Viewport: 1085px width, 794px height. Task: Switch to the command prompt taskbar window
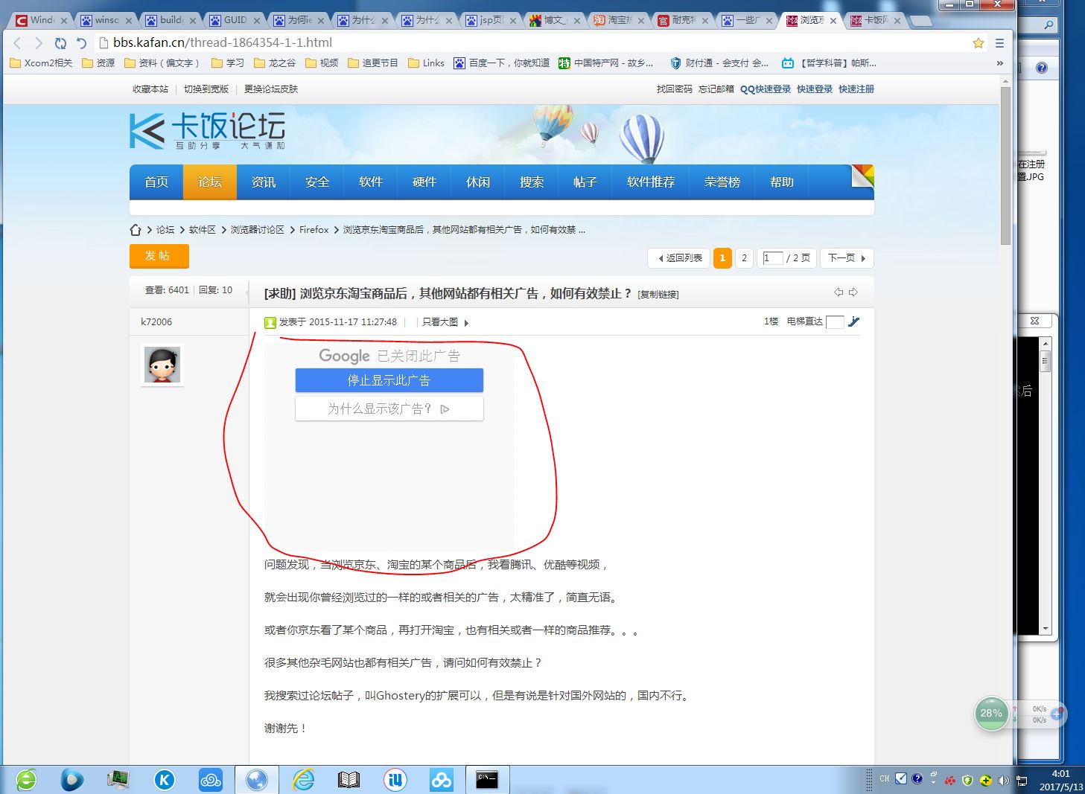pyautogui.click(x=488, y=779)
